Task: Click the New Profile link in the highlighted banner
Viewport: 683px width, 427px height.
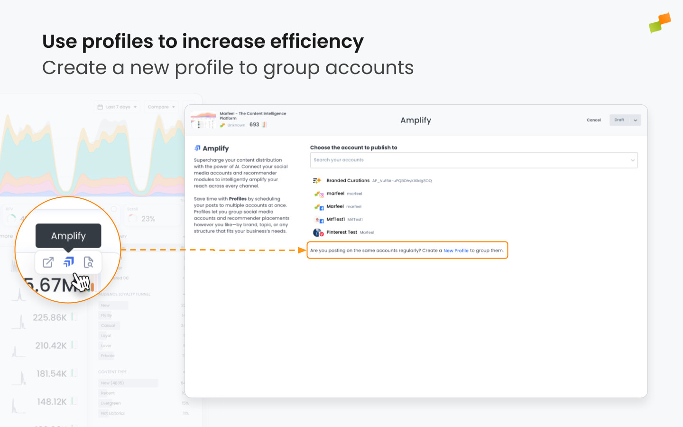Action: tap(456, 251)
